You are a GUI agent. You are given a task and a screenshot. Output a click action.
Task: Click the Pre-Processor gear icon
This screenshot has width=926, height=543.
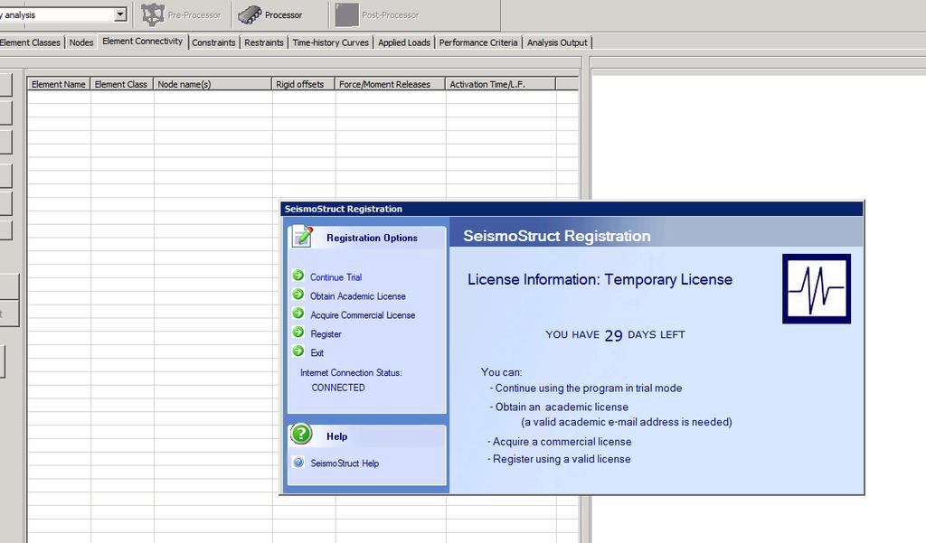click(153, 14)
